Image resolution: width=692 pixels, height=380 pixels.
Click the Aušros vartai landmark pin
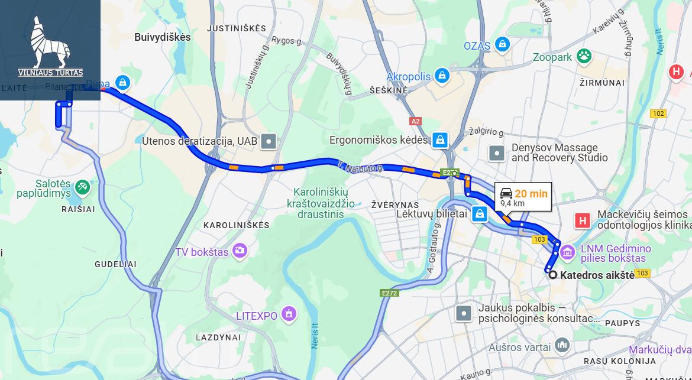pyautogui.click(x=562, y=346)
